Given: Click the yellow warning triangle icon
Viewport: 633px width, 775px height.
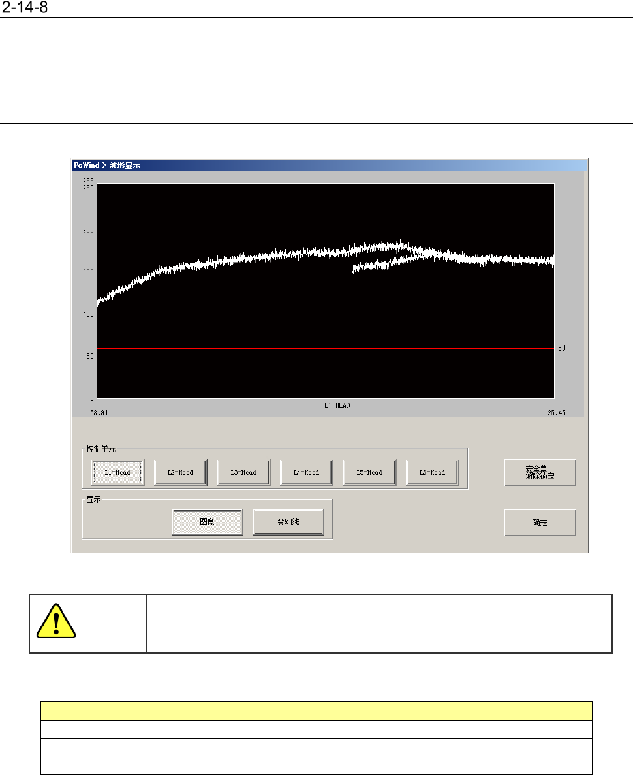Looking at the screenshot, I should (56, 621).
